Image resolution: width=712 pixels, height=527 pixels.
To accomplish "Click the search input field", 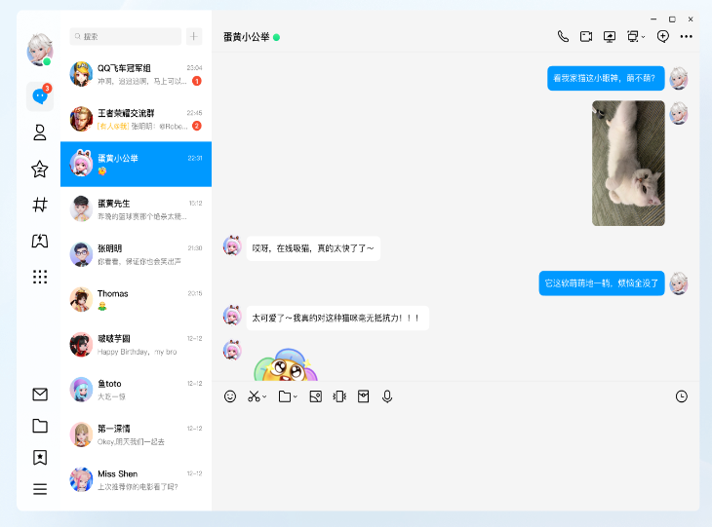I will coord(126,36).
